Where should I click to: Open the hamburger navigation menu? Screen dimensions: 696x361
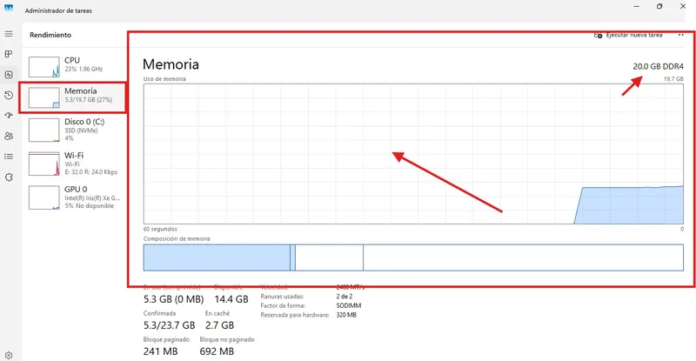point(9,34)
